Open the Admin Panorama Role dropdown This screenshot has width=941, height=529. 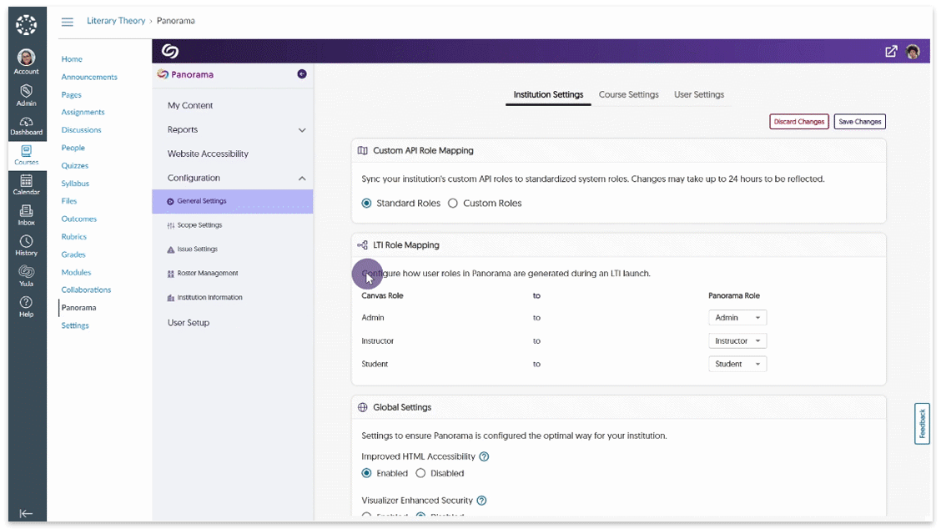pos(737,318)
